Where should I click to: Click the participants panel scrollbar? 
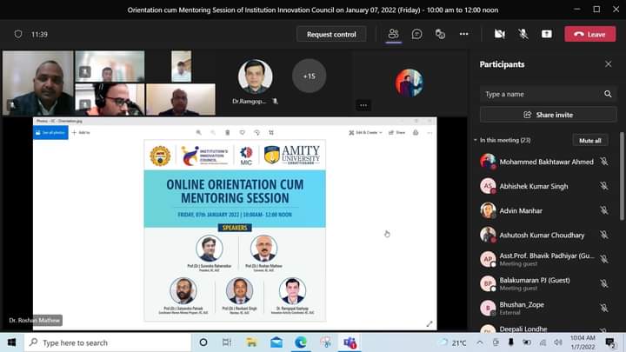pos(622,176)
